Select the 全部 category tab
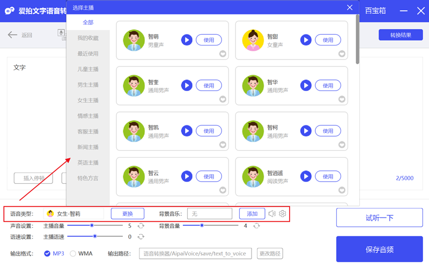This screenshot has width=429, height=269. pyautogui.click(x=88, y=23)
